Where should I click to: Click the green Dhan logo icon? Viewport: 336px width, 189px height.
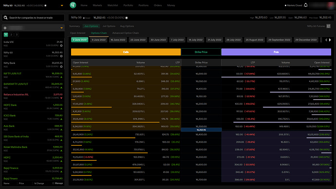pos(73,5)
